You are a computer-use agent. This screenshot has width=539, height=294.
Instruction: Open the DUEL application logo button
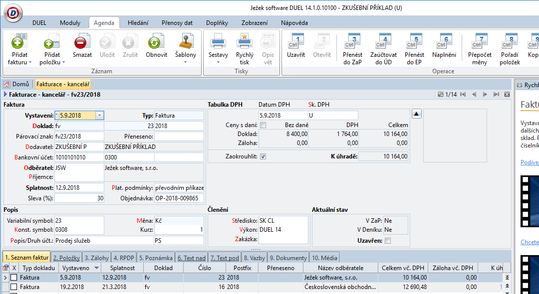click(13, 13)
